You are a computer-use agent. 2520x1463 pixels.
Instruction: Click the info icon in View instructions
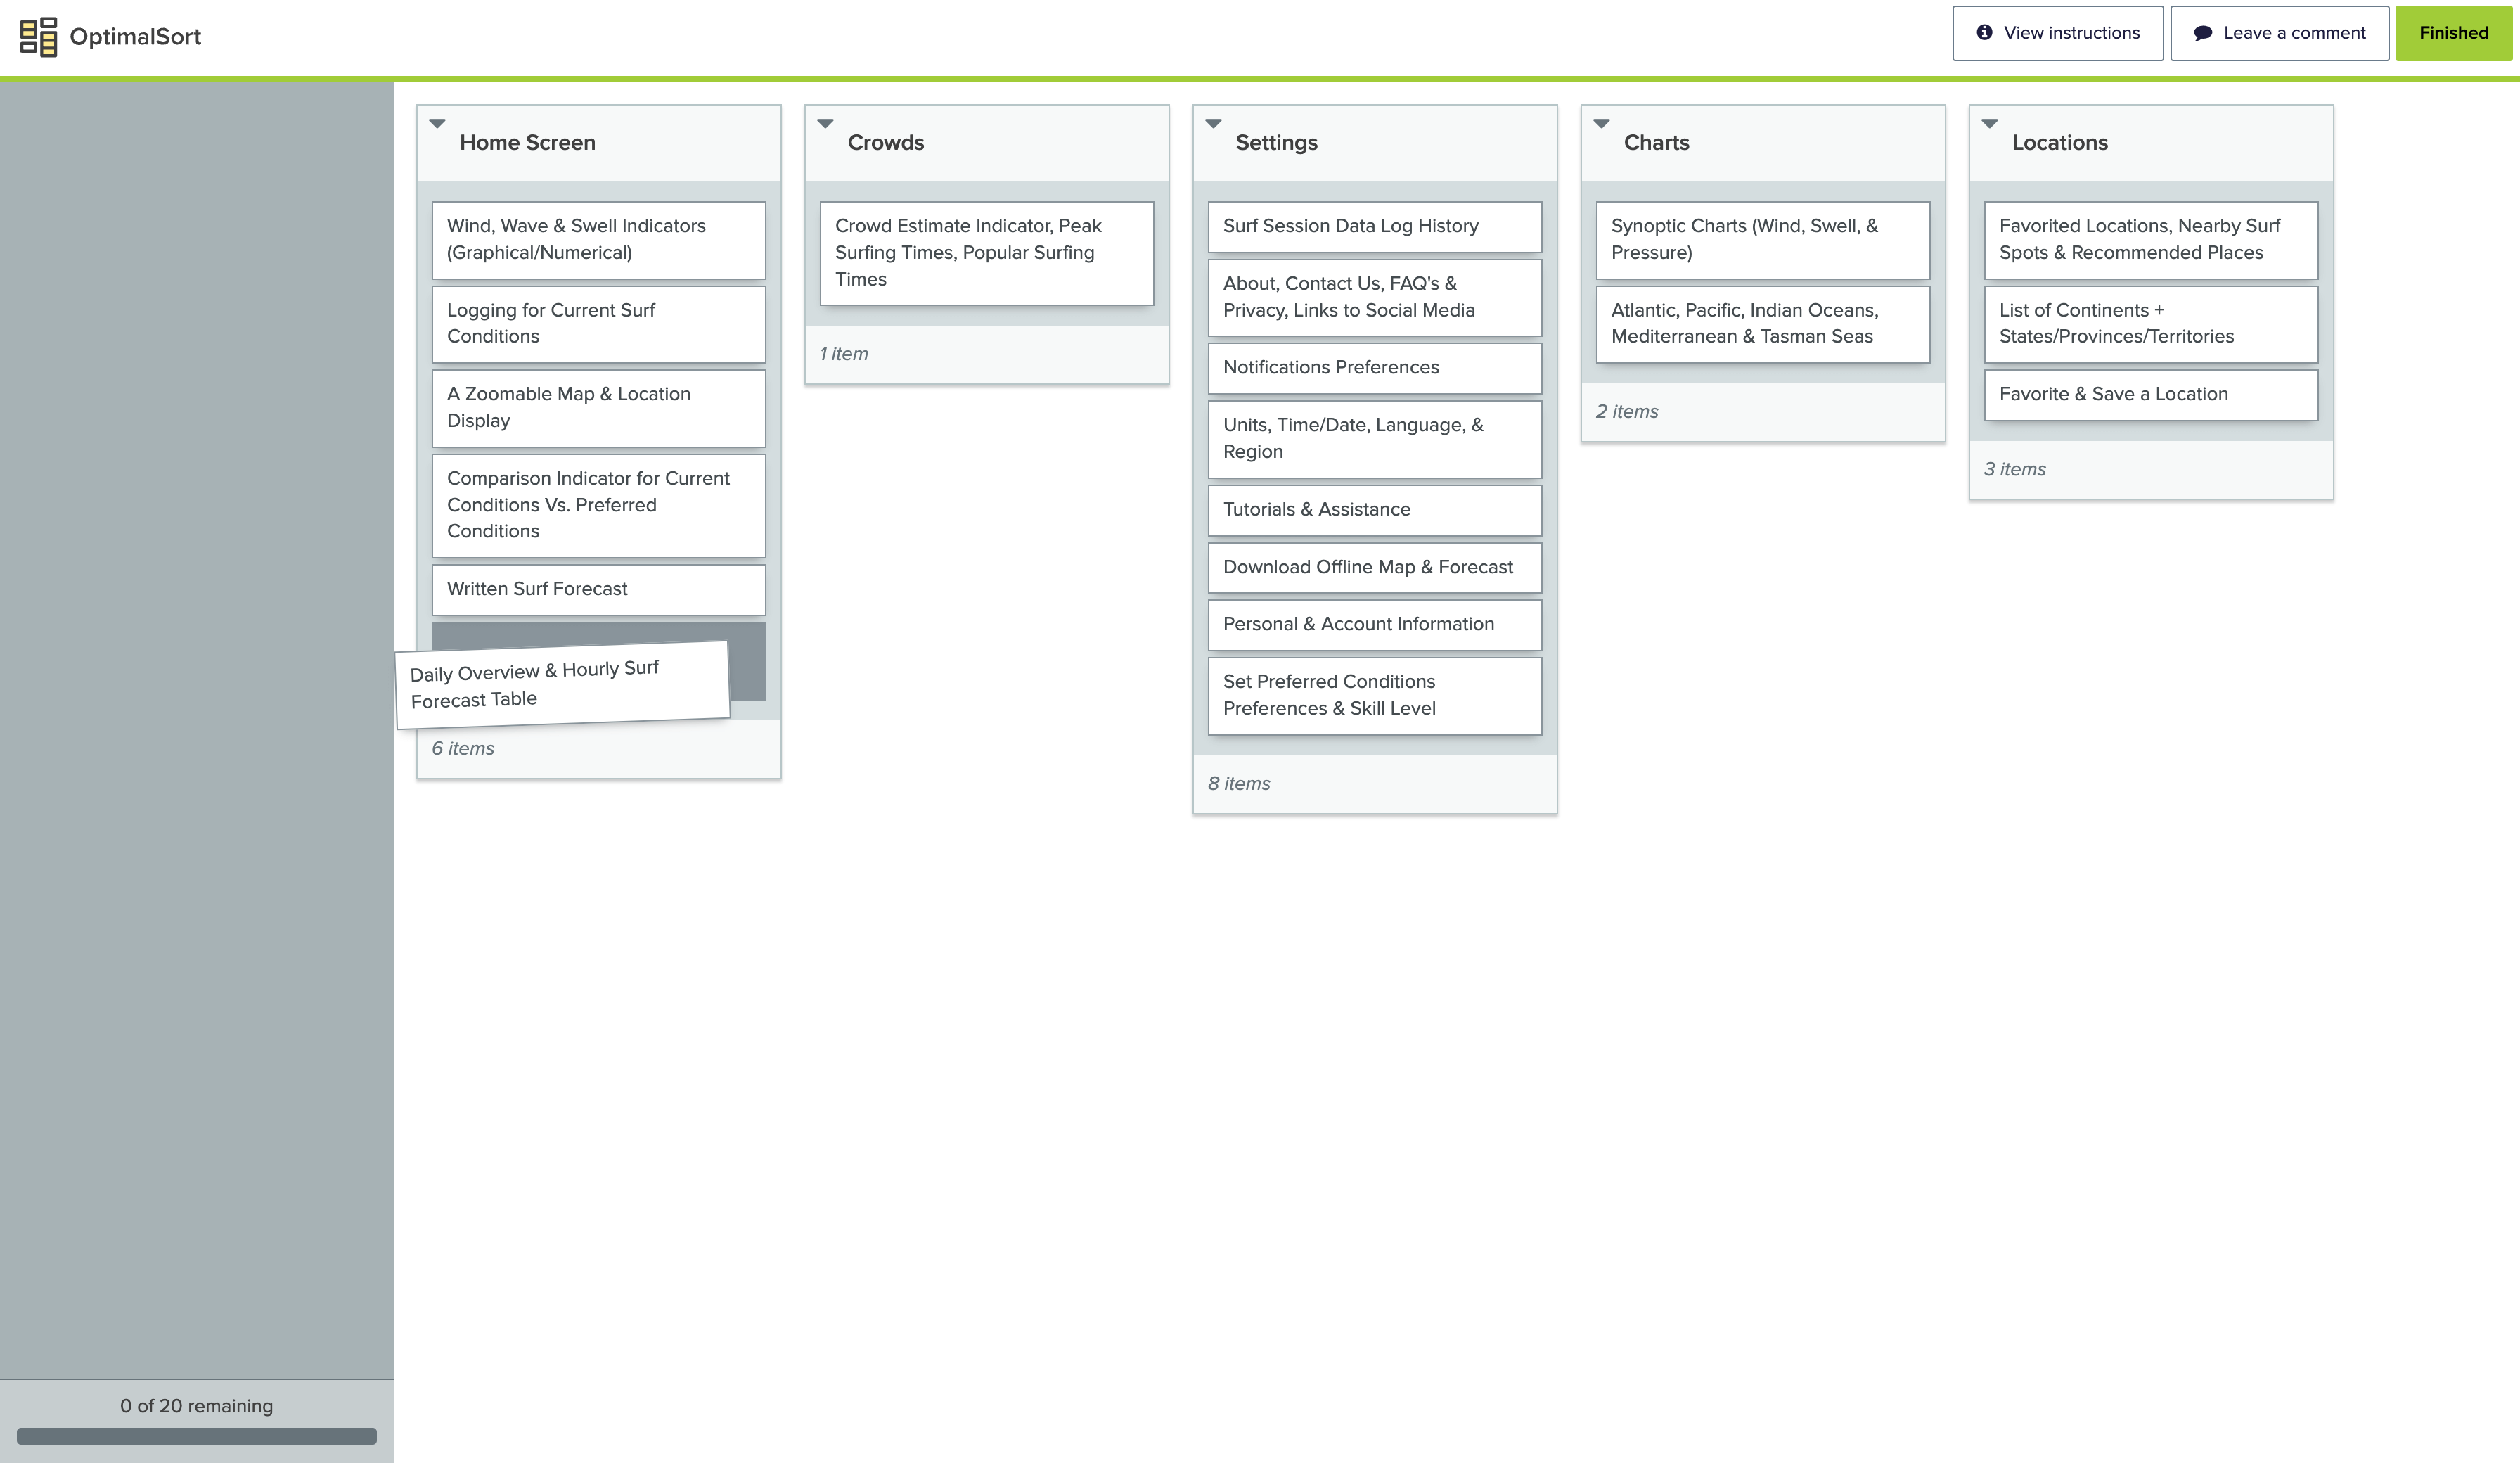(1984, 33)
